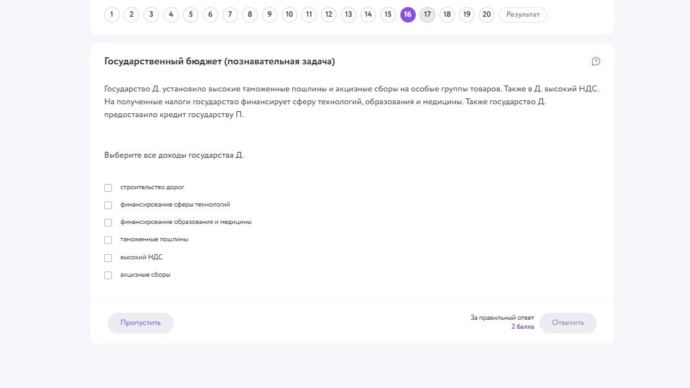Image resolution: width=690 pixels, height=388 pixels.
Task: Open question 12 circle
Action: pyautogui.click(x=329, y=15)
